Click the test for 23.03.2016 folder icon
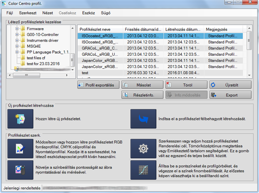The image size is (259, 193). pos(23,64)
